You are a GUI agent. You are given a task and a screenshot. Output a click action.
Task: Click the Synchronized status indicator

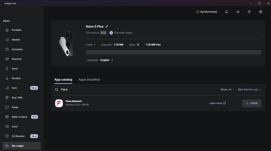pyautogui.click(x=206, y=12)
